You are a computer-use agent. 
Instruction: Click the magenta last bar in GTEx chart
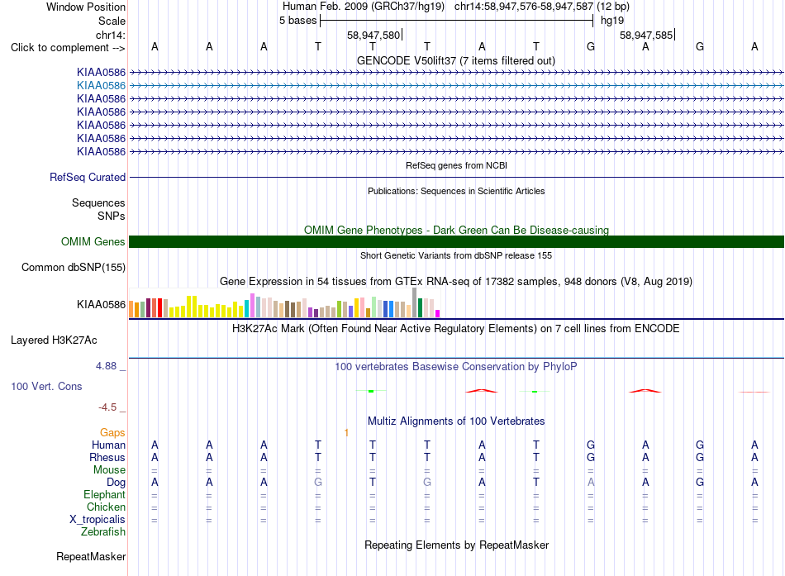tap(438, 313)
